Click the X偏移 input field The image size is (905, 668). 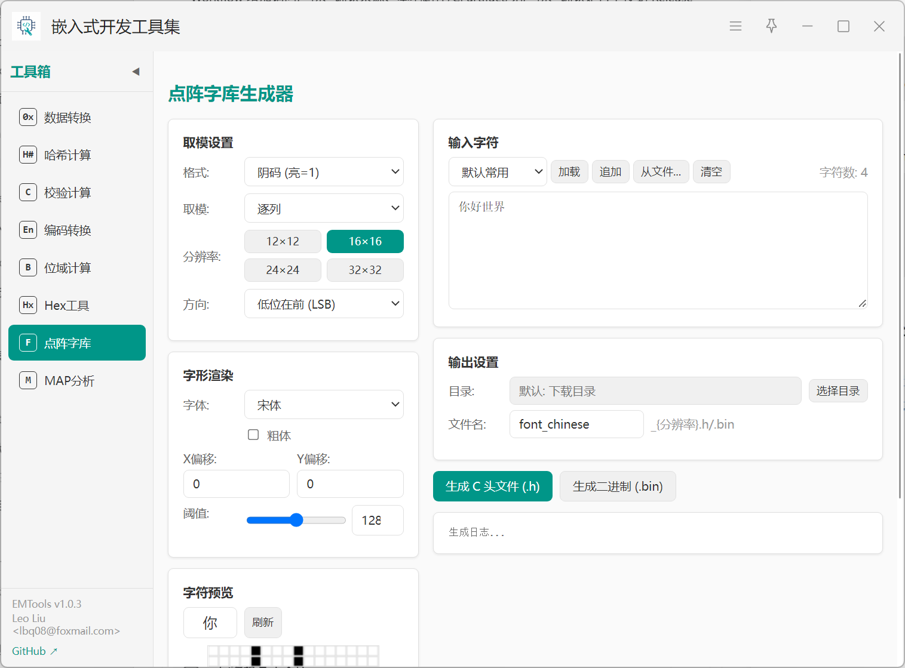[x=237, y=484]
